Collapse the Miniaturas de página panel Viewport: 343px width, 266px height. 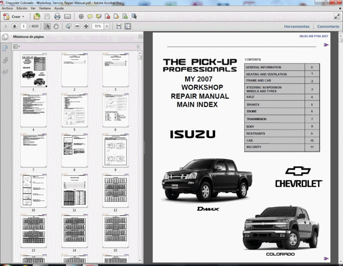click(141, 37)
